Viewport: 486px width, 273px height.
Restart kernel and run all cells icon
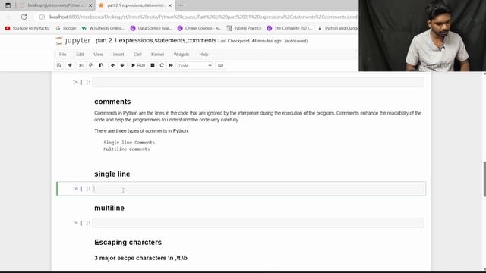[171, 66]
